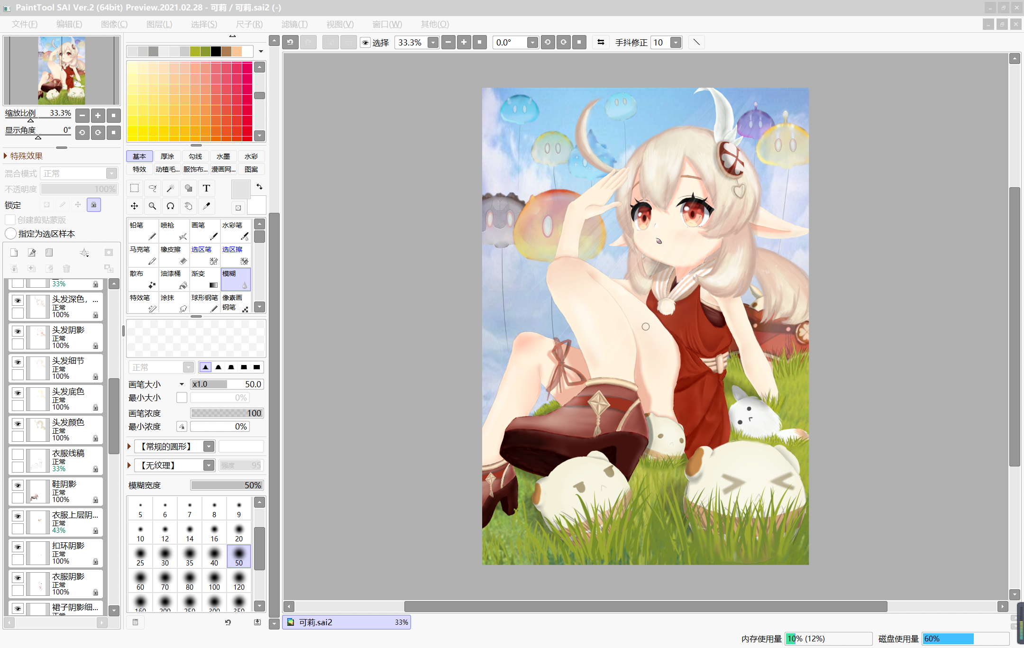Expand the 特殊效果 section
This screenshot has height=648, width=1024.
click(6, 156)
